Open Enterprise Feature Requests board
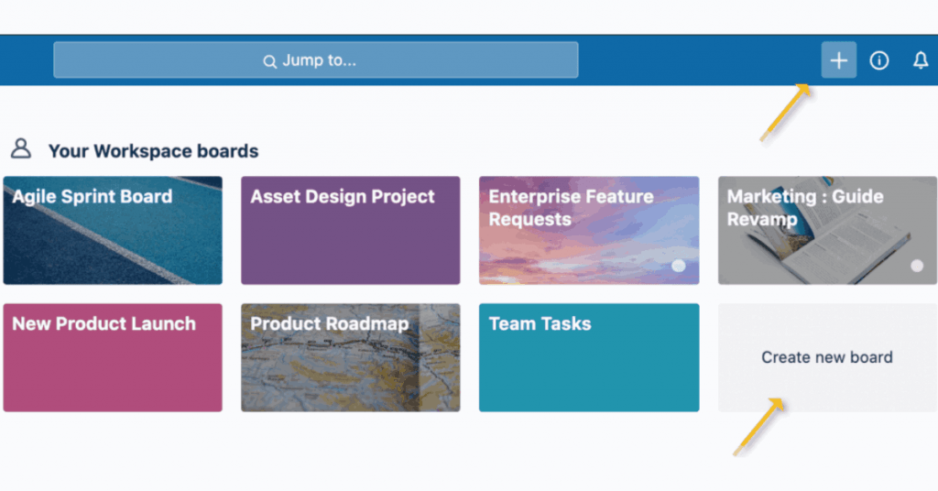The height and width of the screenshot is (491, 938). tap(589, 230)
